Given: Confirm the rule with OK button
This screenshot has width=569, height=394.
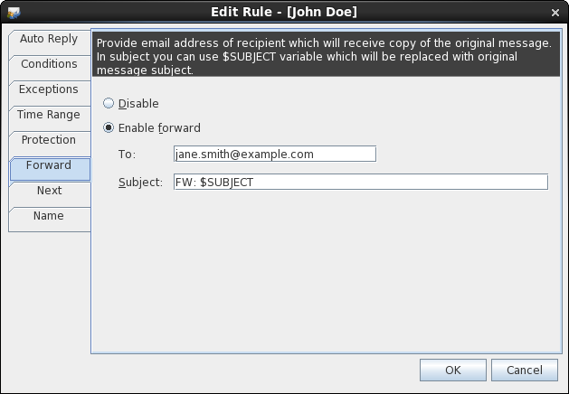Looking at the screenshot, I should tap(453, 371).
